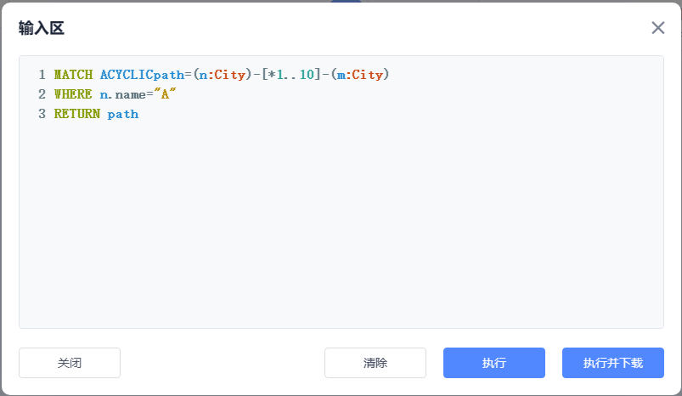682x396 pixels.
Task: Click 执行并下载 to execute and download
Action: click(x=612, y=363)
